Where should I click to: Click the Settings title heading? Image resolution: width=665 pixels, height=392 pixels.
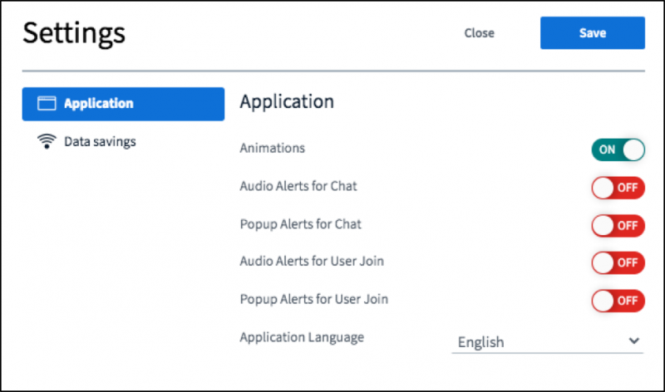(x=74, y=33)
